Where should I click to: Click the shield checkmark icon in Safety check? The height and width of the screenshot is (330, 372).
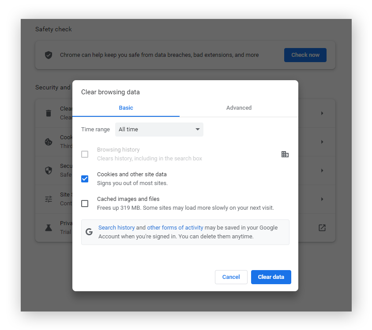[49, 55]
